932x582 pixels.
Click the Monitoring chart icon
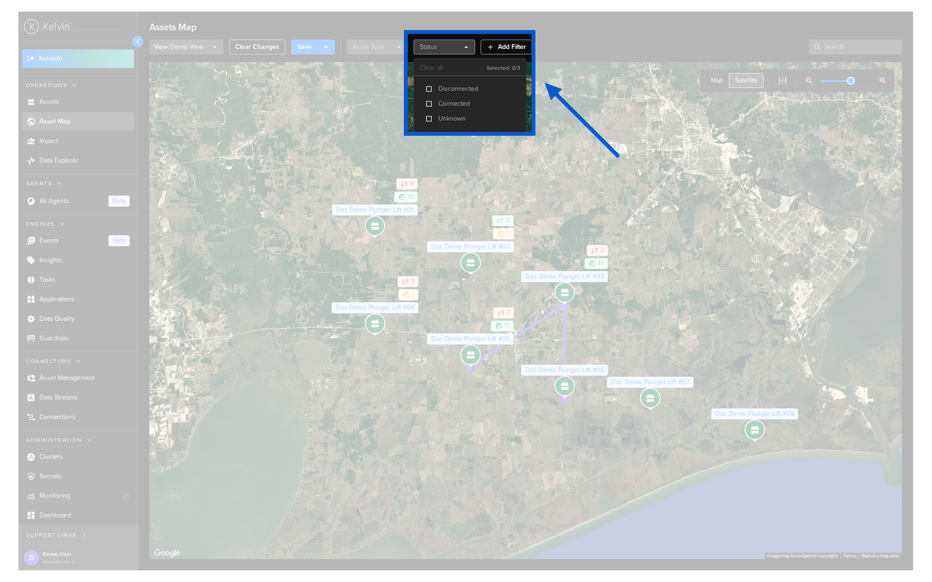[31, 496]
